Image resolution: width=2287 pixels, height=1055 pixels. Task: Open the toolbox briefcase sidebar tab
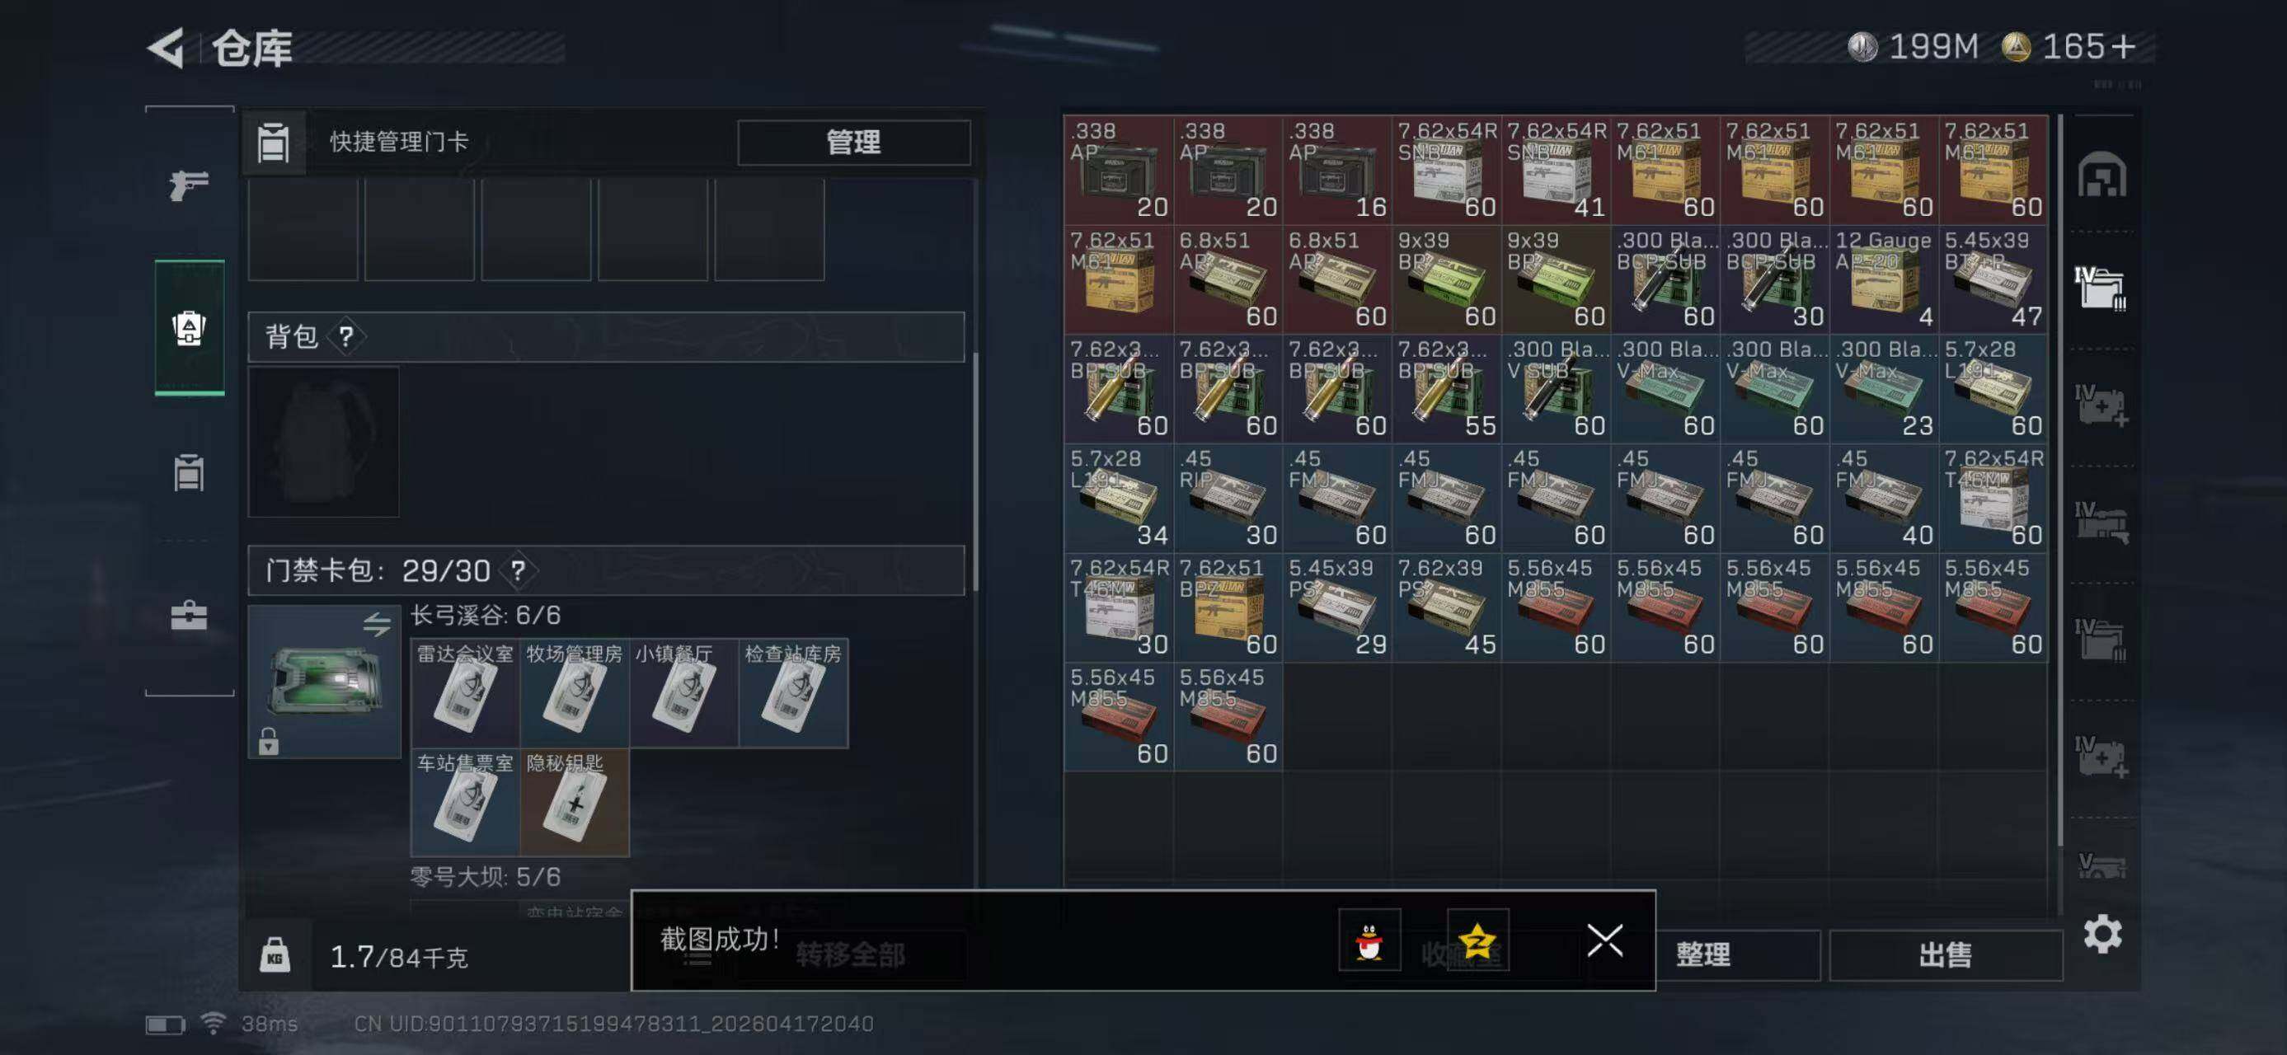(189, 615)
